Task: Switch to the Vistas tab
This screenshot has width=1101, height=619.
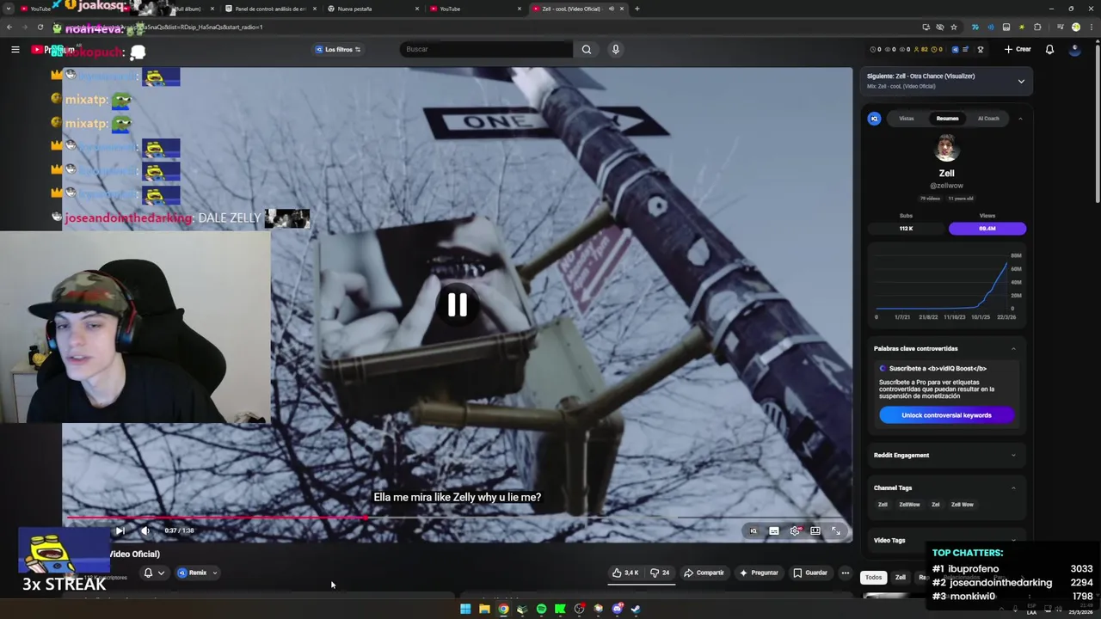Action: [x=907, y=119]
